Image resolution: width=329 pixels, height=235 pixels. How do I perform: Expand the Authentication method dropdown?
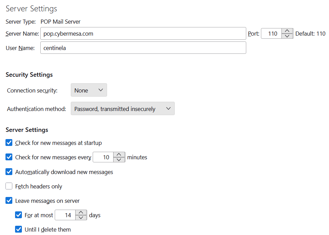(122, 109)
